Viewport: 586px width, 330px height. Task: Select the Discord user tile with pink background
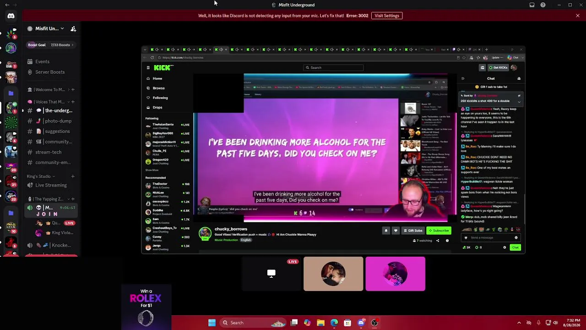point(395,274)
